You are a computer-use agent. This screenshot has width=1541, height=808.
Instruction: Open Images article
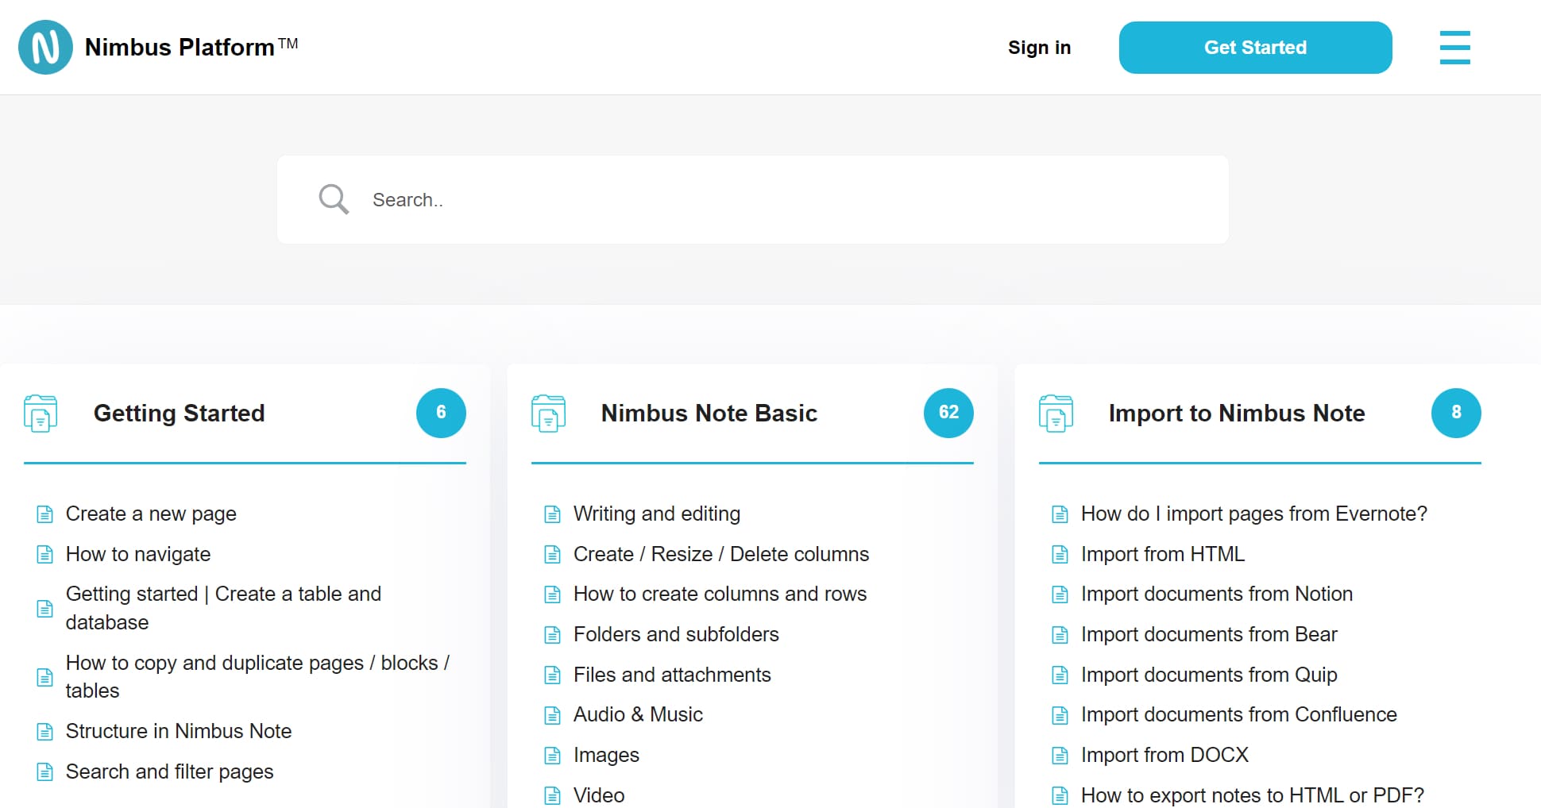pyautogui.click(x=606, y=756)
